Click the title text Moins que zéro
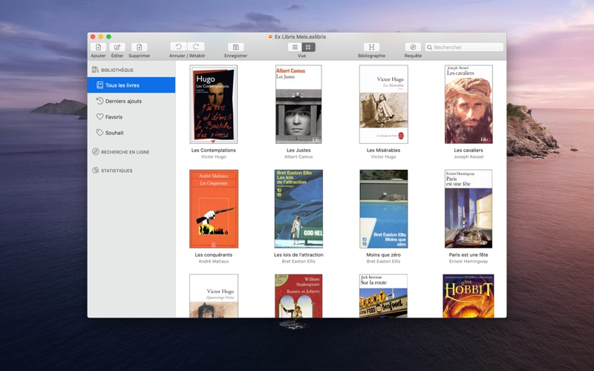 pos(383,255)
